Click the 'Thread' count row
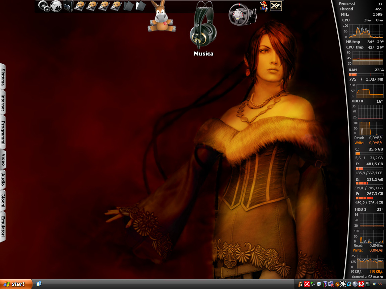This screenshot has width=386, height=289. (361, 9)
